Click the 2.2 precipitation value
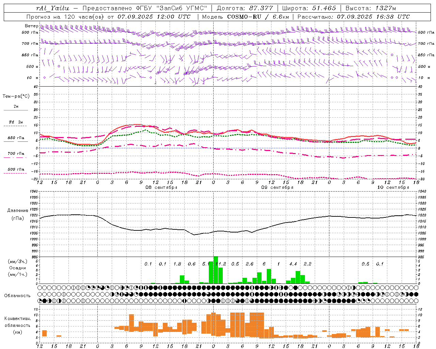This screenshot has height=349, width=436. [x=308, y=264]
